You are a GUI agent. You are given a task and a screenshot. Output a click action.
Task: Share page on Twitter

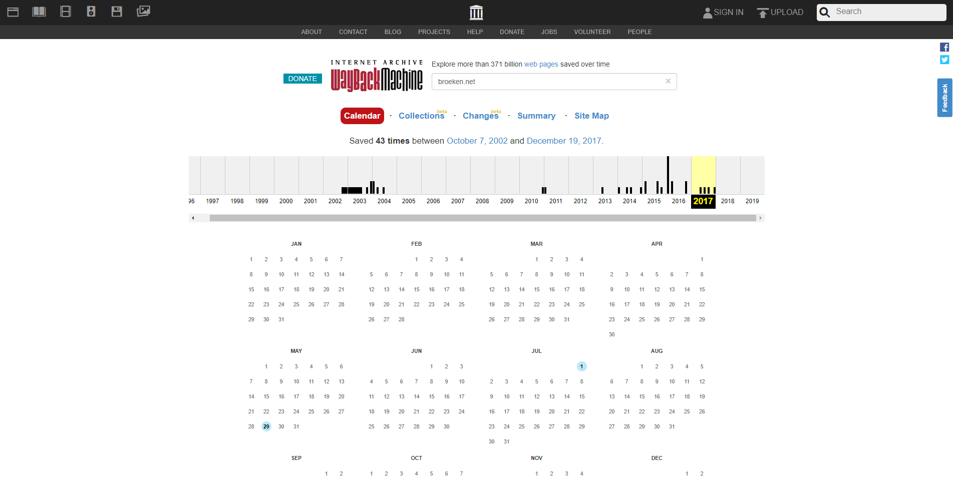pos(944,60)
